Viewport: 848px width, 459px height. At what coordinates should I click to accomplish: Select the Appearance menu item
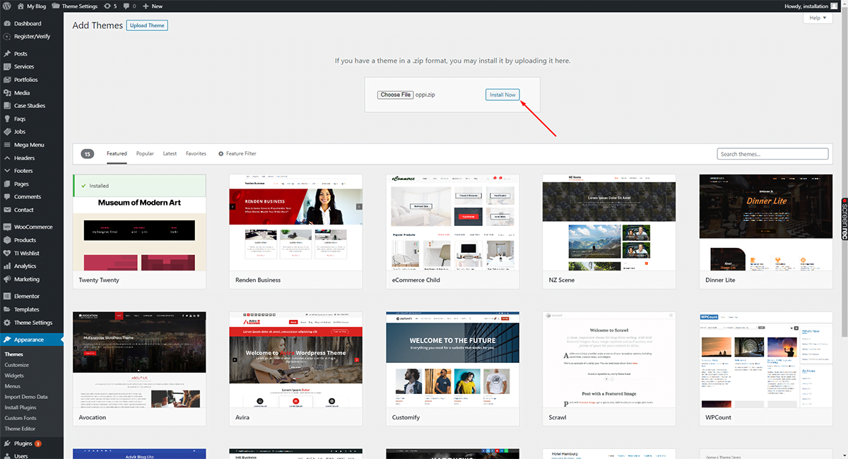tap(32, 340)
